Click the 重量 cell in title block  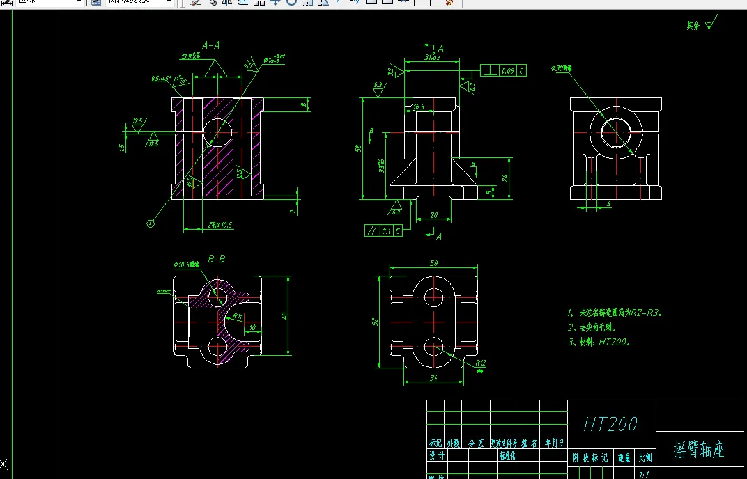(x=624, y=457)
